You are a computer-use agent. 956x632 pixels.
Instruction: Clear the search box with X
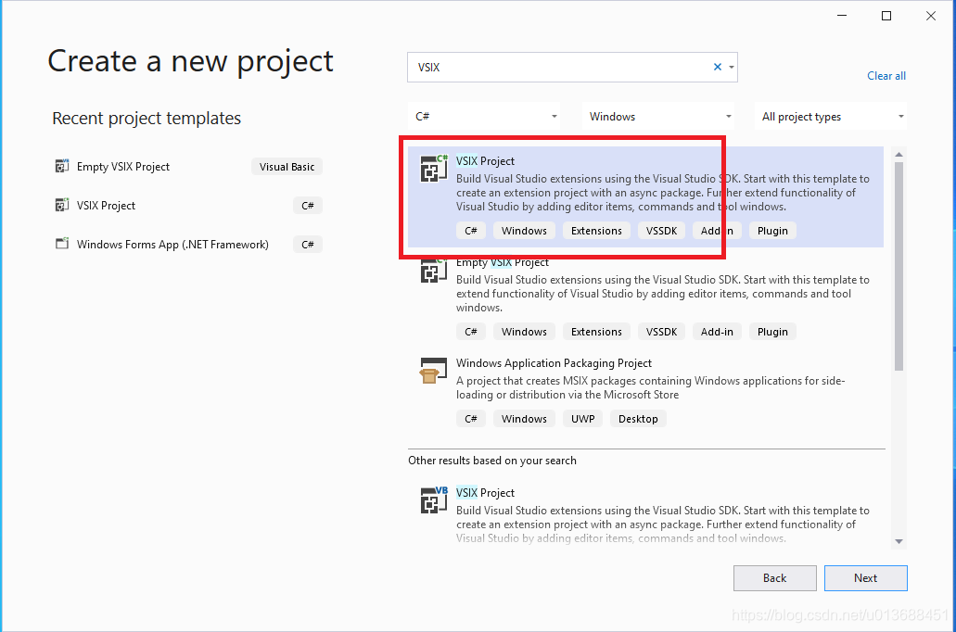point(718,67)
